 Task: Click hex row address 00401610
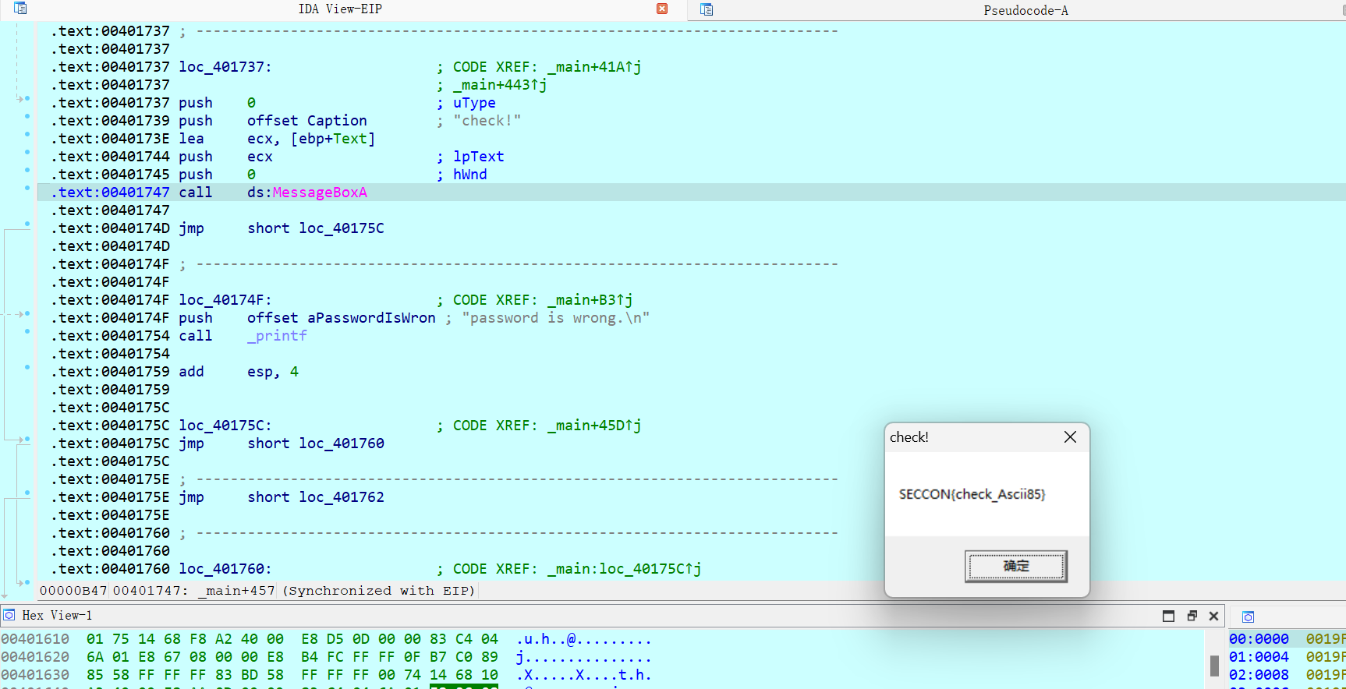[35, 639]
